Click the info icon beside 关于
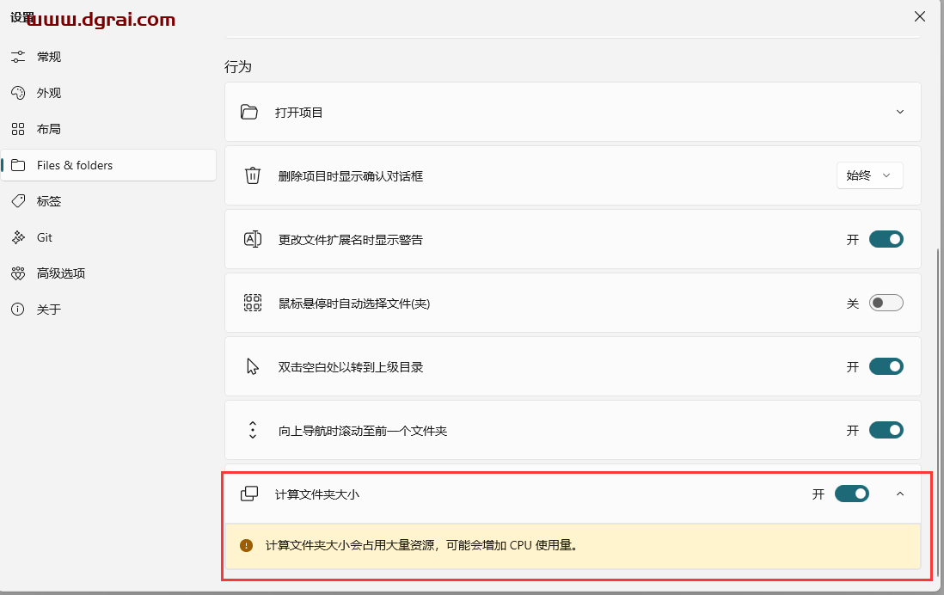The width and height of the screenshot is (944, 595). (18, 310)
